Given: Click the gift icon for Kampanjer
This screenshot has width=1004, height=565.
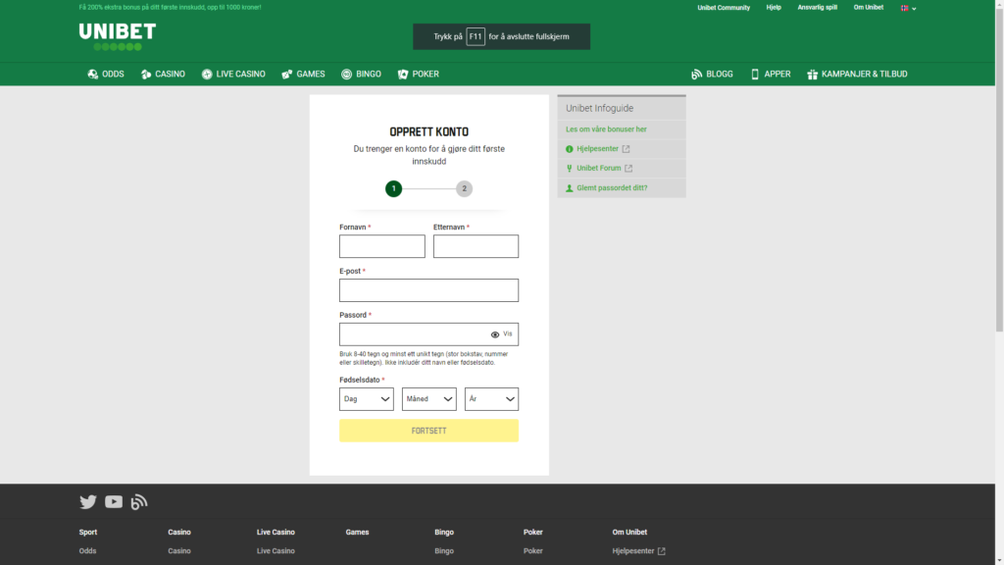Looking at the screenshot, I should (x=812, y=75).
